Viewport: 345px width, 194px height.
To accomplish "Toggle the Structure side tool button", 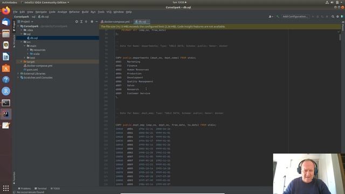I will pyautogui.click(x=14, y=41).
